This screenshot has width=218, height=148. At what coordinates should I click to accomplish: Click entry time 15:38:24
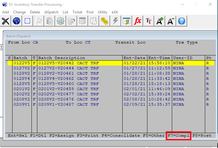click(159, 94)
